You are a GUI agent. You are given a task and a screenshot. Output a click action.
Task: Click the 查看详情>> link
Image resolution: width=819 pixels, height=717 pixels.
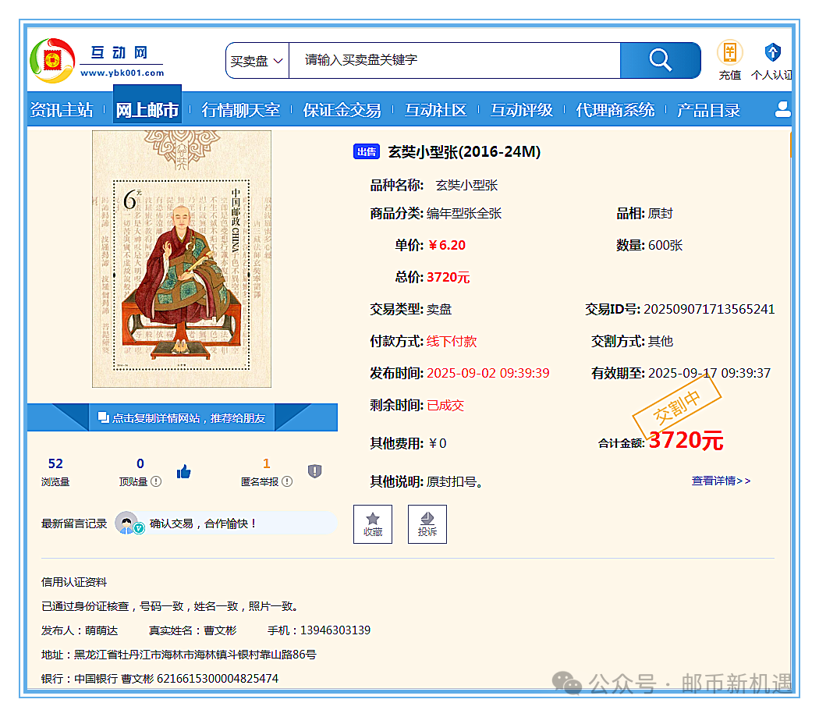click(x=721, y=481)
